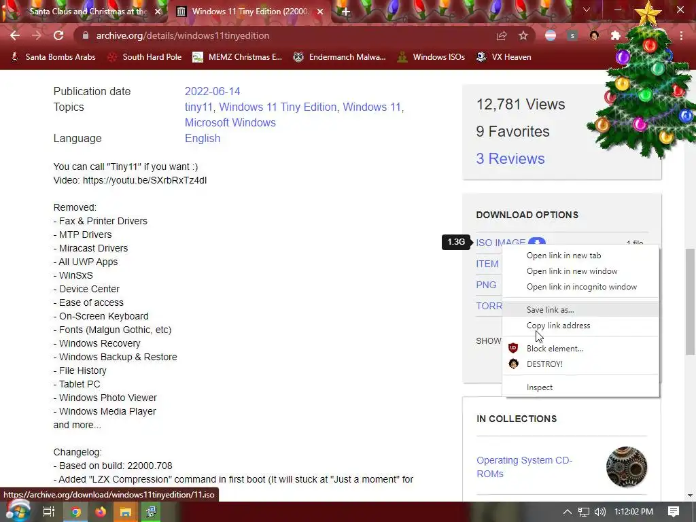This screenshot has height=522, width=696.
Task: Open the Windows ISOs bookmark
Action: (x=432, y=57)
